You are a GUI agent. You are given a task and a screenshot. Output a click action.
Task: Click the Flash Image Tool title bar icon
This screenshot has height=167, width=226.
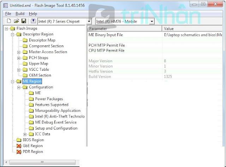point(6,6)
